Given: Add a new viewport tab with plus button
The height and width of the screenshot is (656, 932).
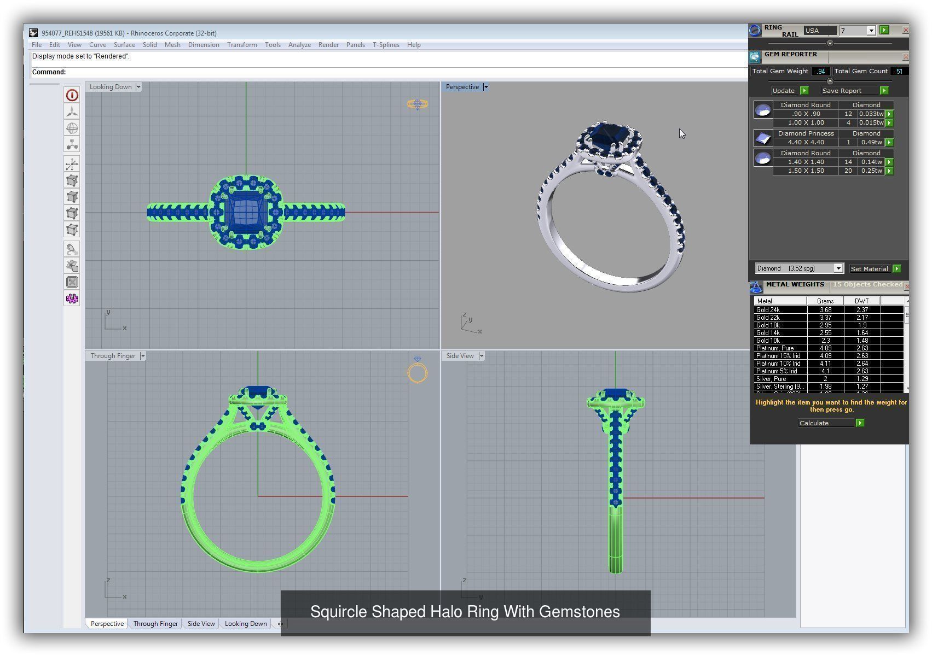Looking at the screenshot, I should pyautogui.click(x=280, y=624).
